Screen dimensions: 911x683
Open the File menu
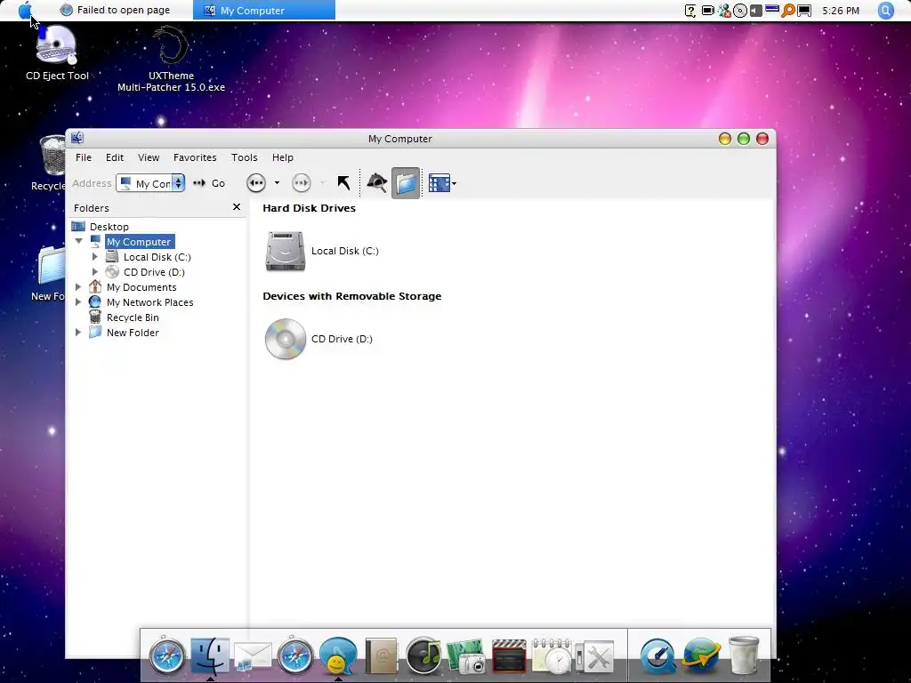click(83, 157)
